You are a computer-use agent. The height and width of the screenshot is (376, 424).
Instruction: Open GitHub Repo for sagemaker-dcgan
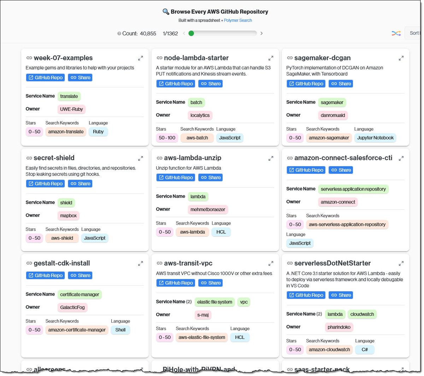[x=306, y=84]
